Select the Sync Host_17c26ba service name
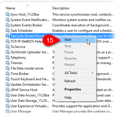This screenshot has height=116, width=116. 25,14
